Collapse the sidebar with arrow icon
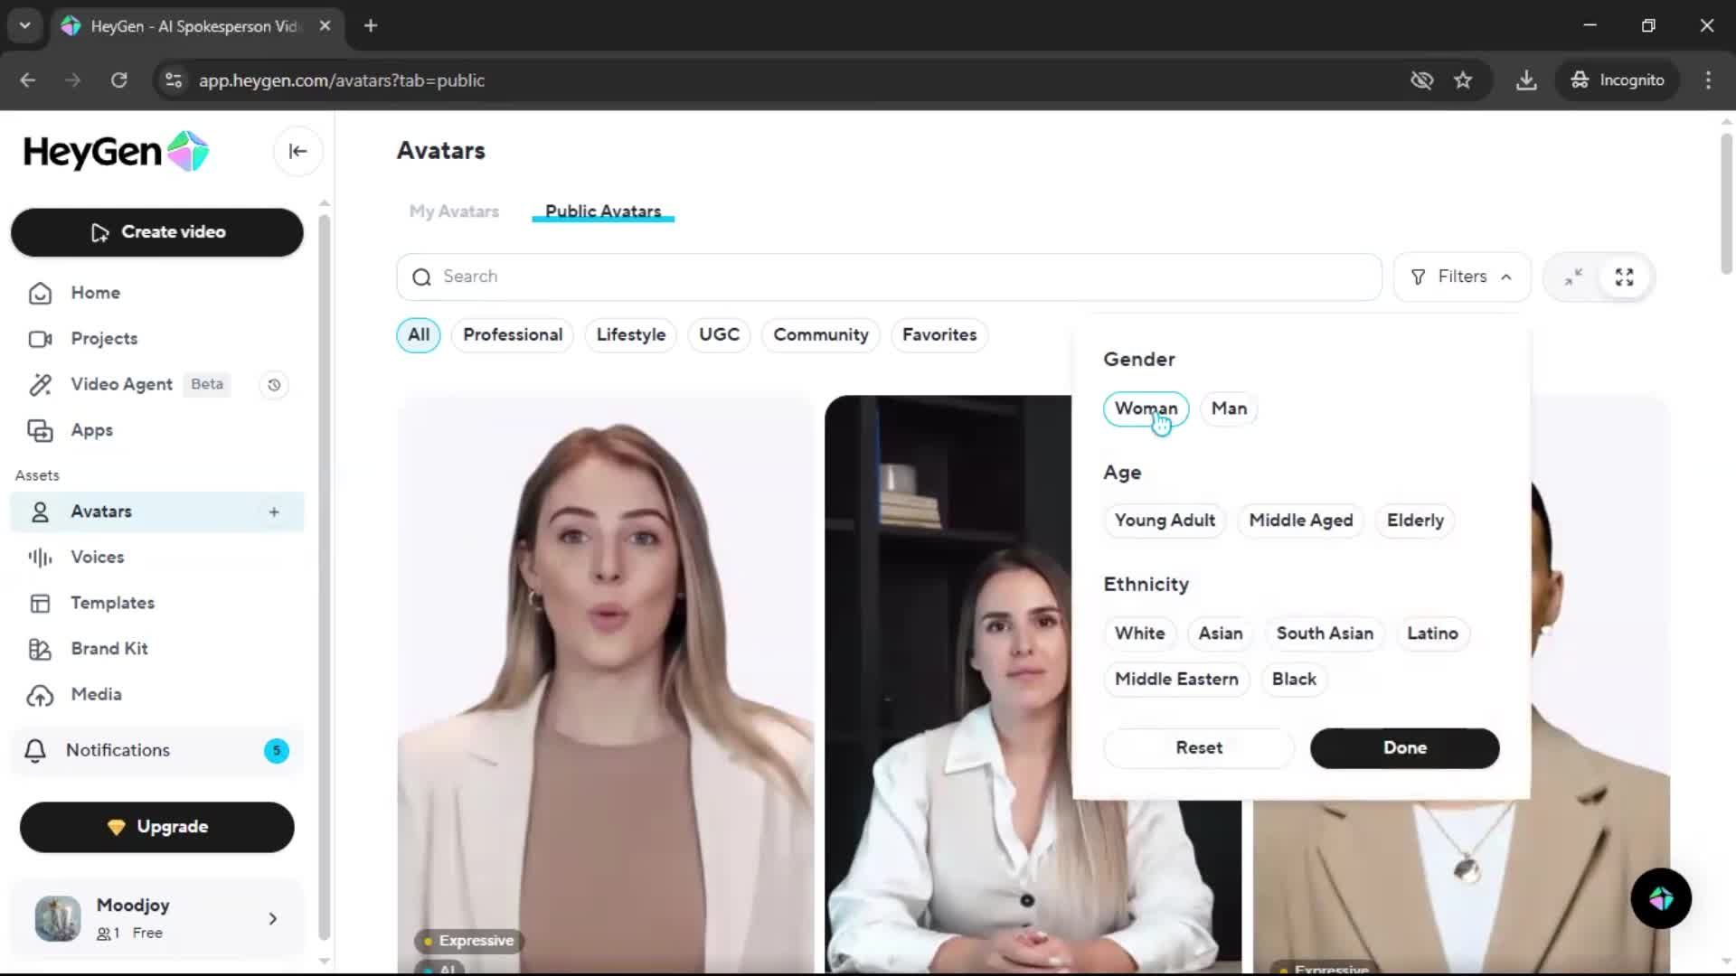This screenshot has height=976, width=1736. 297,151
